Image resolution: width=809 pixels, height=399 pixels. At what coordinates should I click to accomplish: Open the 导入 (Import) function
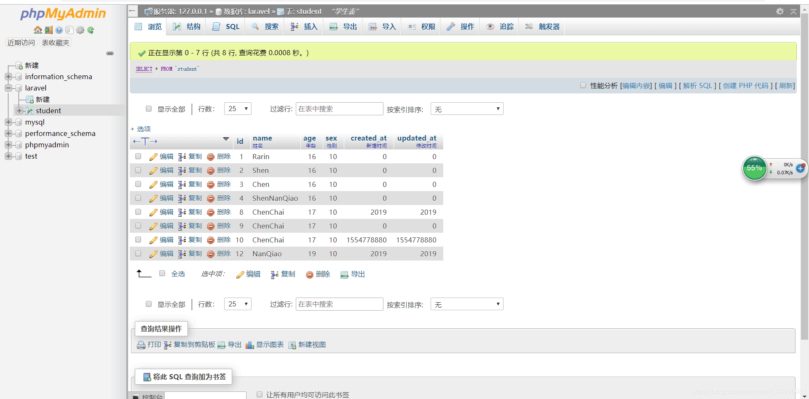point(381,26)
